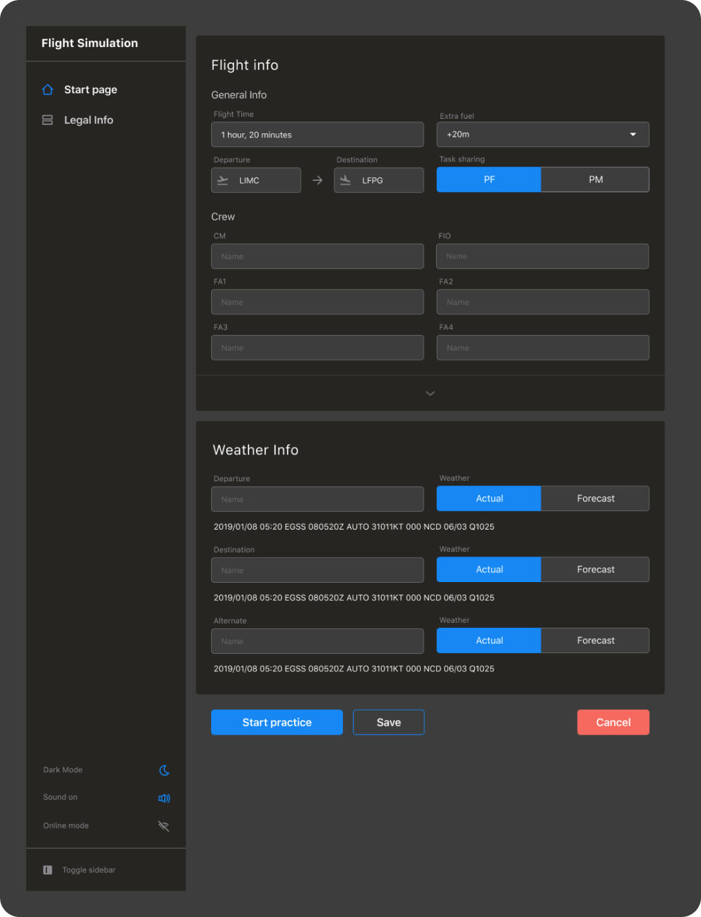The height and width of the screenshot is (917, 701).
Task: Click the takeoff plane icon in Departure field
Action: (223, 180)
